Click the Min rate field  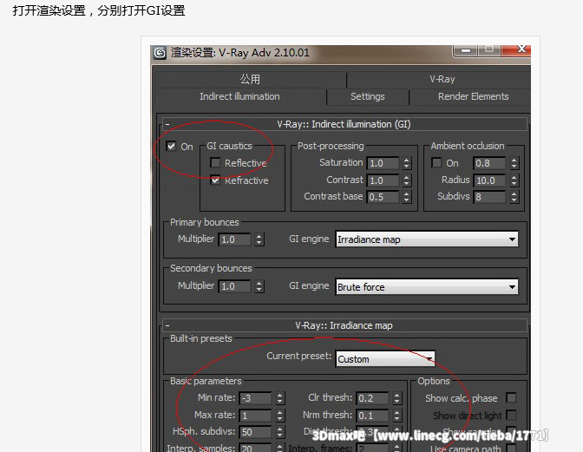coord(255,398)
